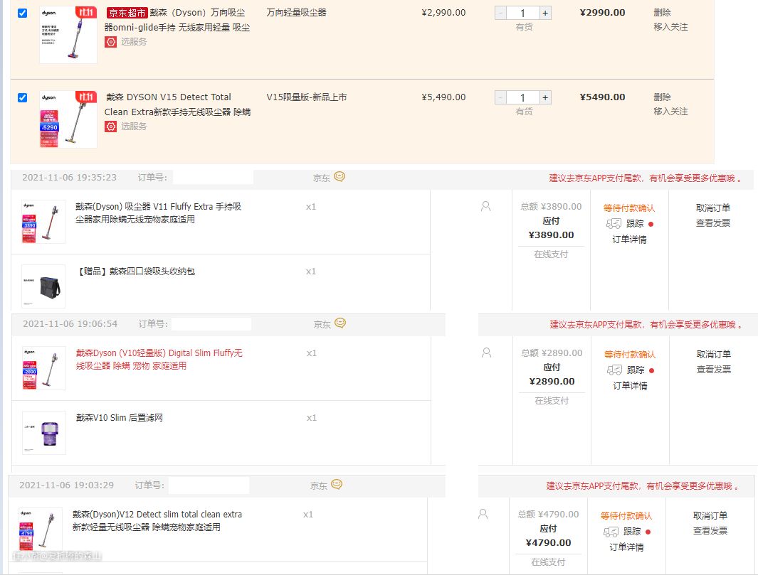This screenshot has width=758, height=575.
Task: Open V15 Detect product thumbnail in cart
Action: tap(68, 119)
